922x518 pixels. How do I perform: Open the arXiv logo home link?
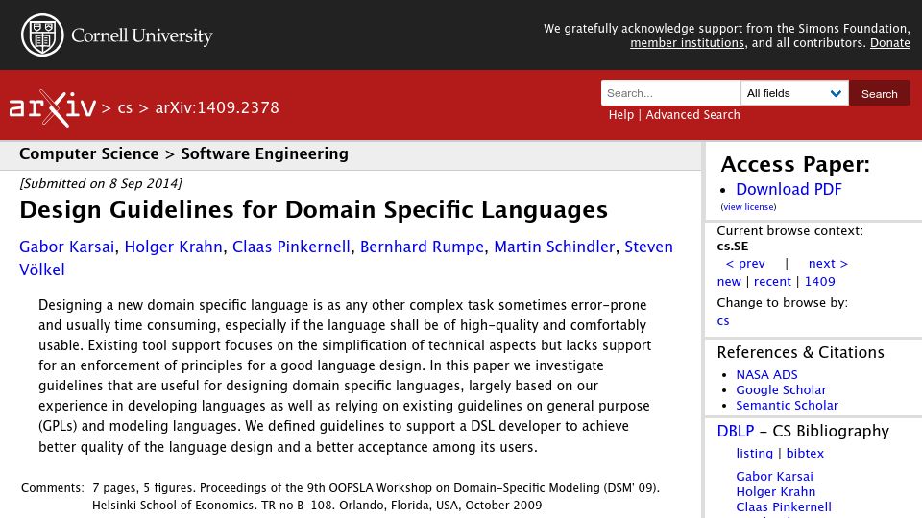pos(52,108)
